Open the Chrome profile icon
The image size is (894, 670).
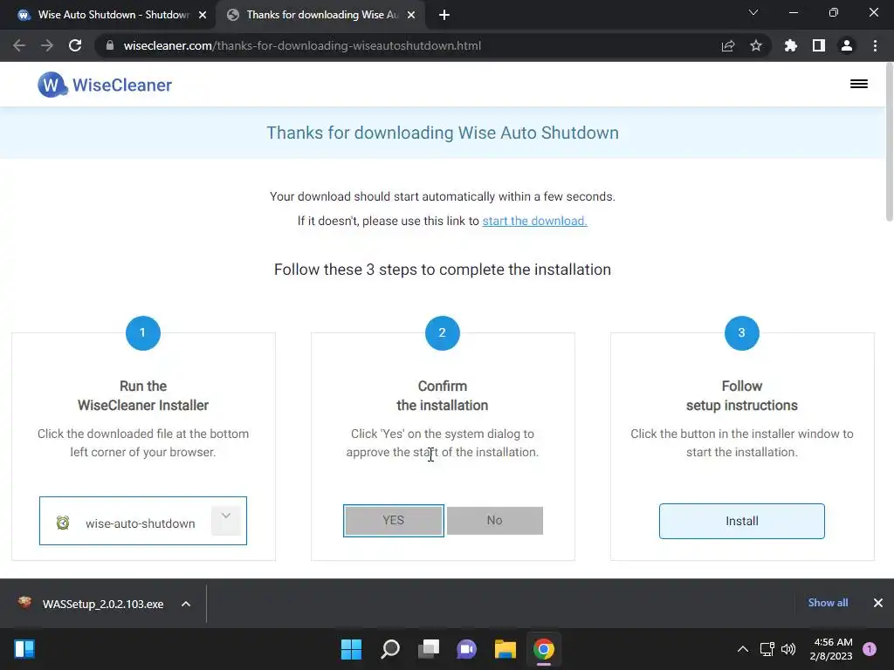847,45
